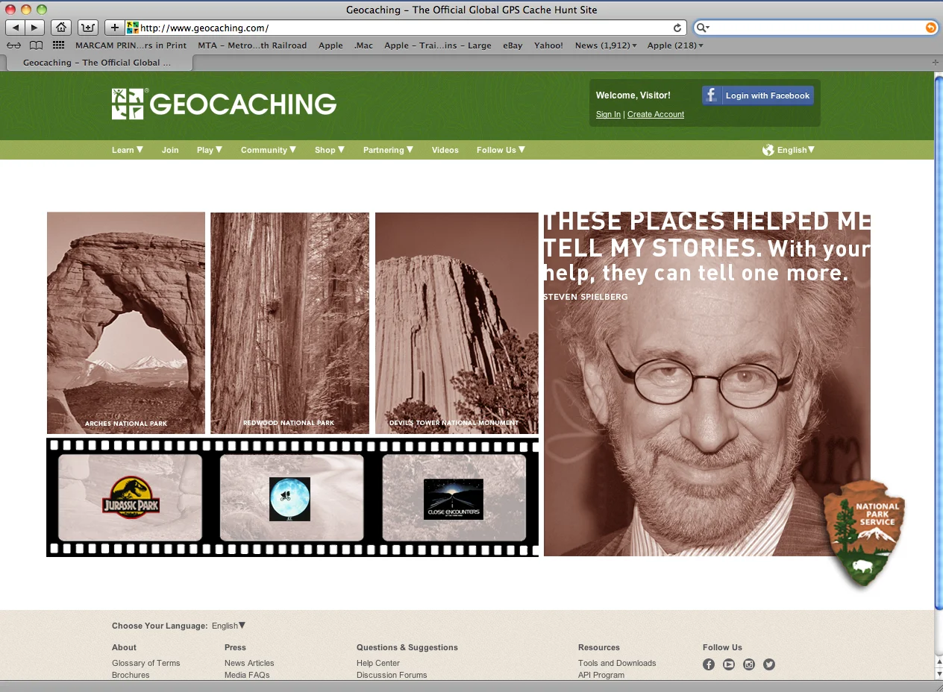943x692 pixels.
Task: Open Instagram icon in footer Follow Us
Action: (749, 664)
